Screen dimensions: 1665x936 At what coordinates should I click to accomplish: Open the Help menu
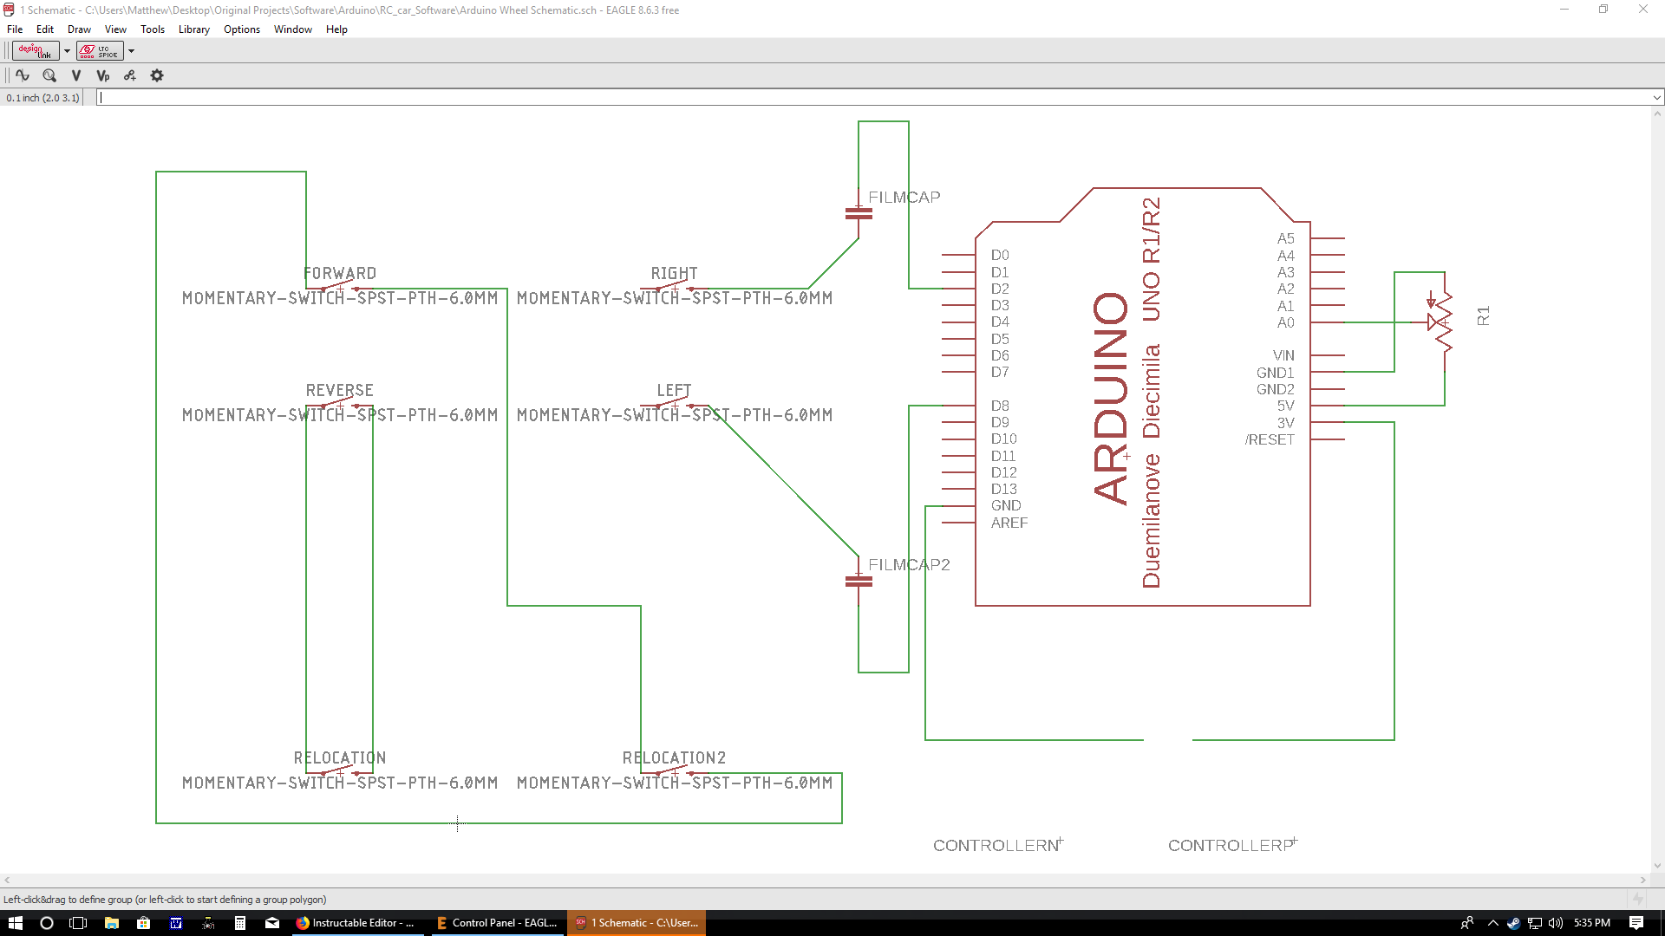coord(336,29)
